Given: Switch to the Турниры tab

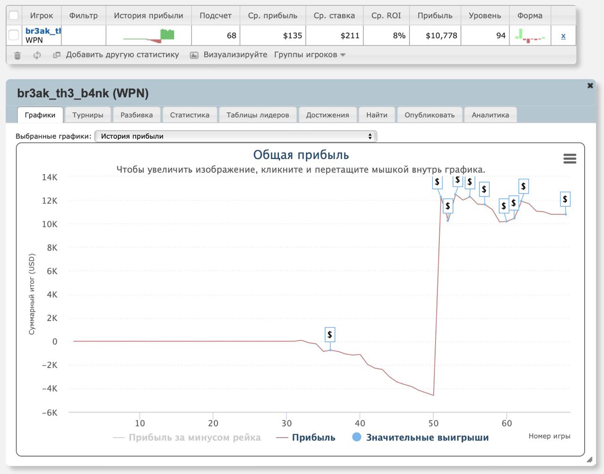Looking at the screenshot, I should [88, 115].
